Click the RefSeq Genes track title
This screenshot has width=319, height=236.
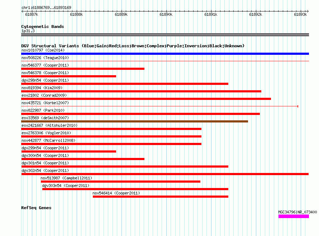click(x=36, y=208)
